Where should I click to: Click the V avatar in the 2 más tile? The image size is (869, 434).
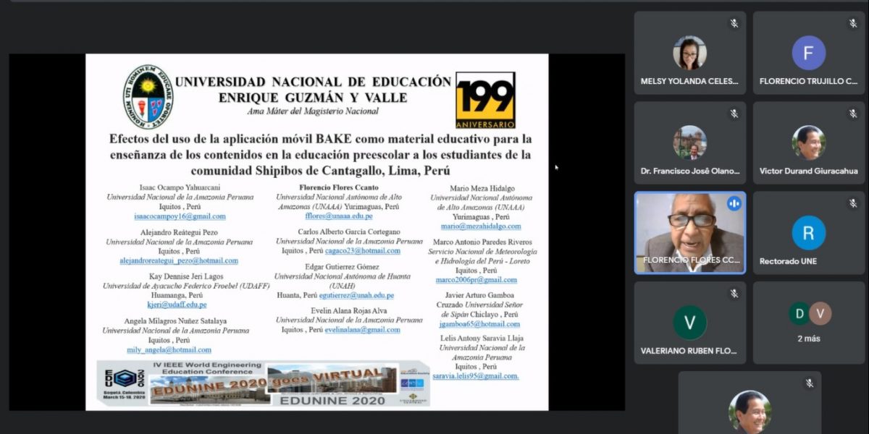point(820,313)
